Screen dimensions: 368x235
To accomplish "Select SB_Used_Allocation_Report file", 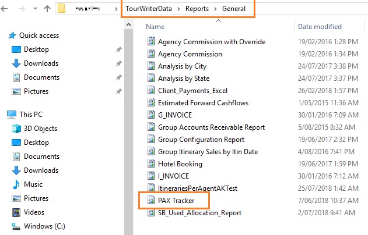I will tap(199, 213).
